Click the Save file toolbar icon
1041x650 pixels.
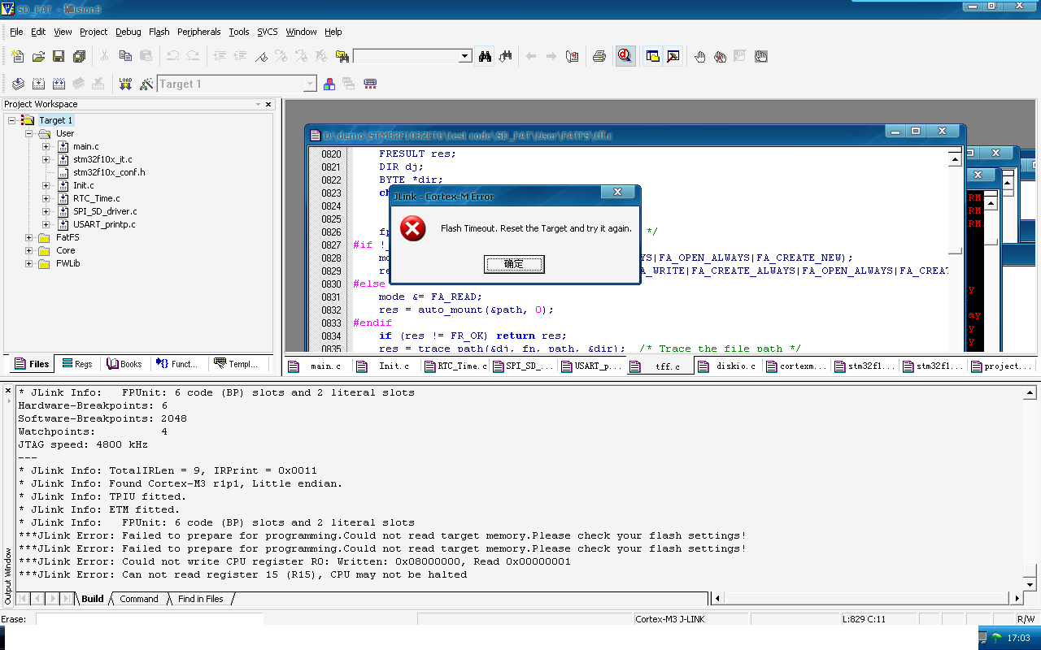(59, 56)
